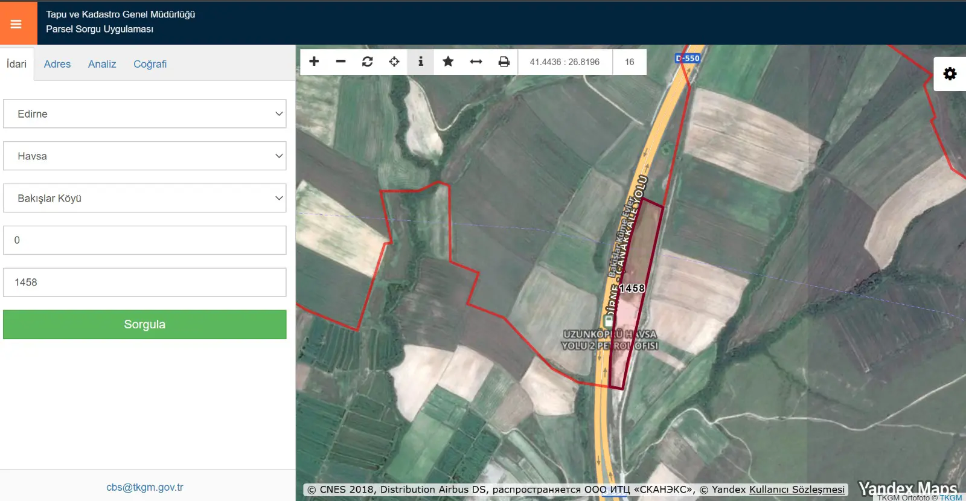Click the coordinates display 41.4436 : 26.8196

click(565, 62)
